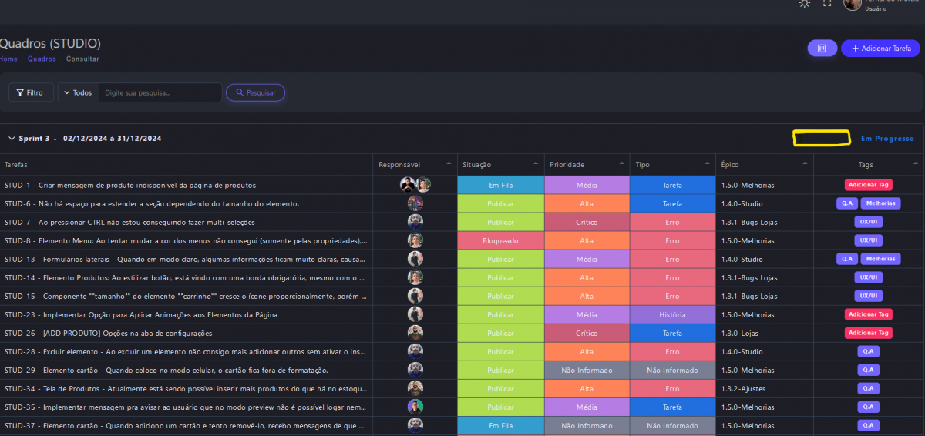The height and width of the screenshot is (436, 925).
Task: Sort by the Responsável column arrow
Action: tap(449, 164)
